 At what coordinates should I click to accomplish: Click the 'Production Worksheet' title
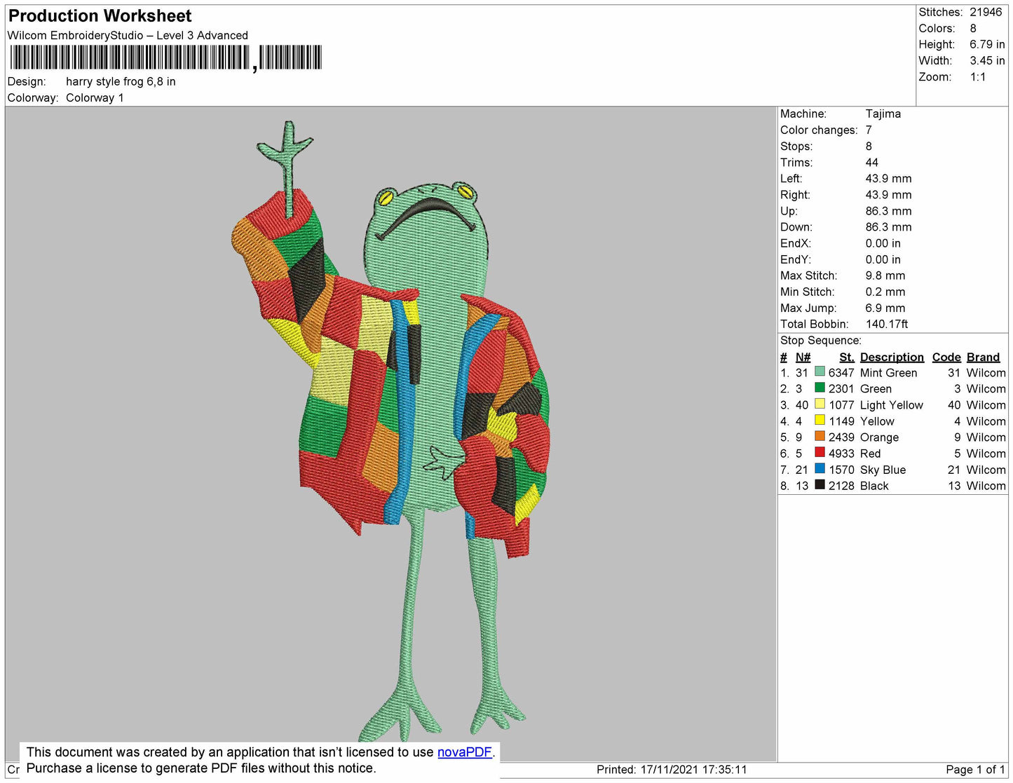[100, 16]
